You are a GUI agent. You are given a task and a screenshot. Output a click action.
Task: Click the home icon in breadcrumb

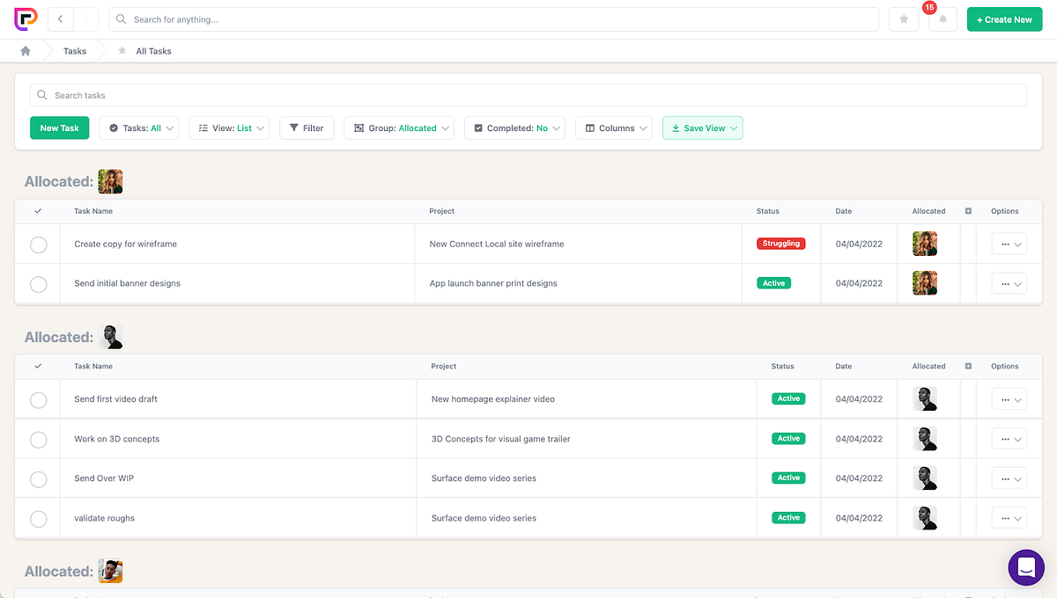click(x=26, y=51)
